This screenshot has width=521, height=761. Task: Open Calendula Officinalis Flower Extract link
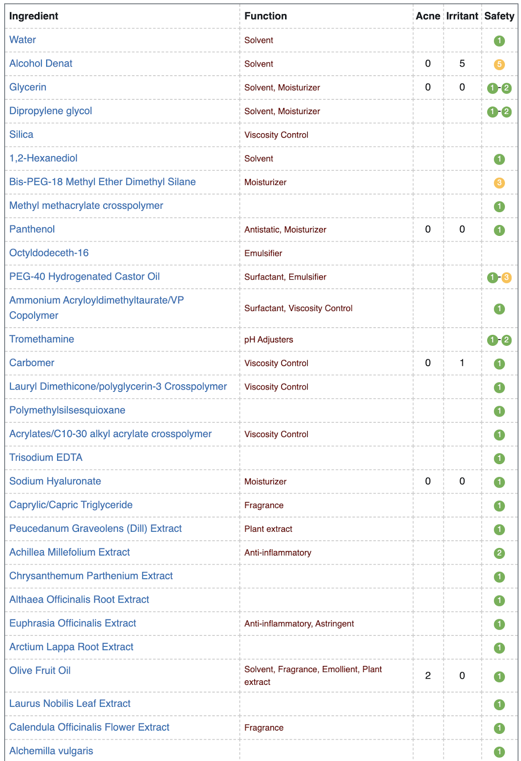point(89,727)
